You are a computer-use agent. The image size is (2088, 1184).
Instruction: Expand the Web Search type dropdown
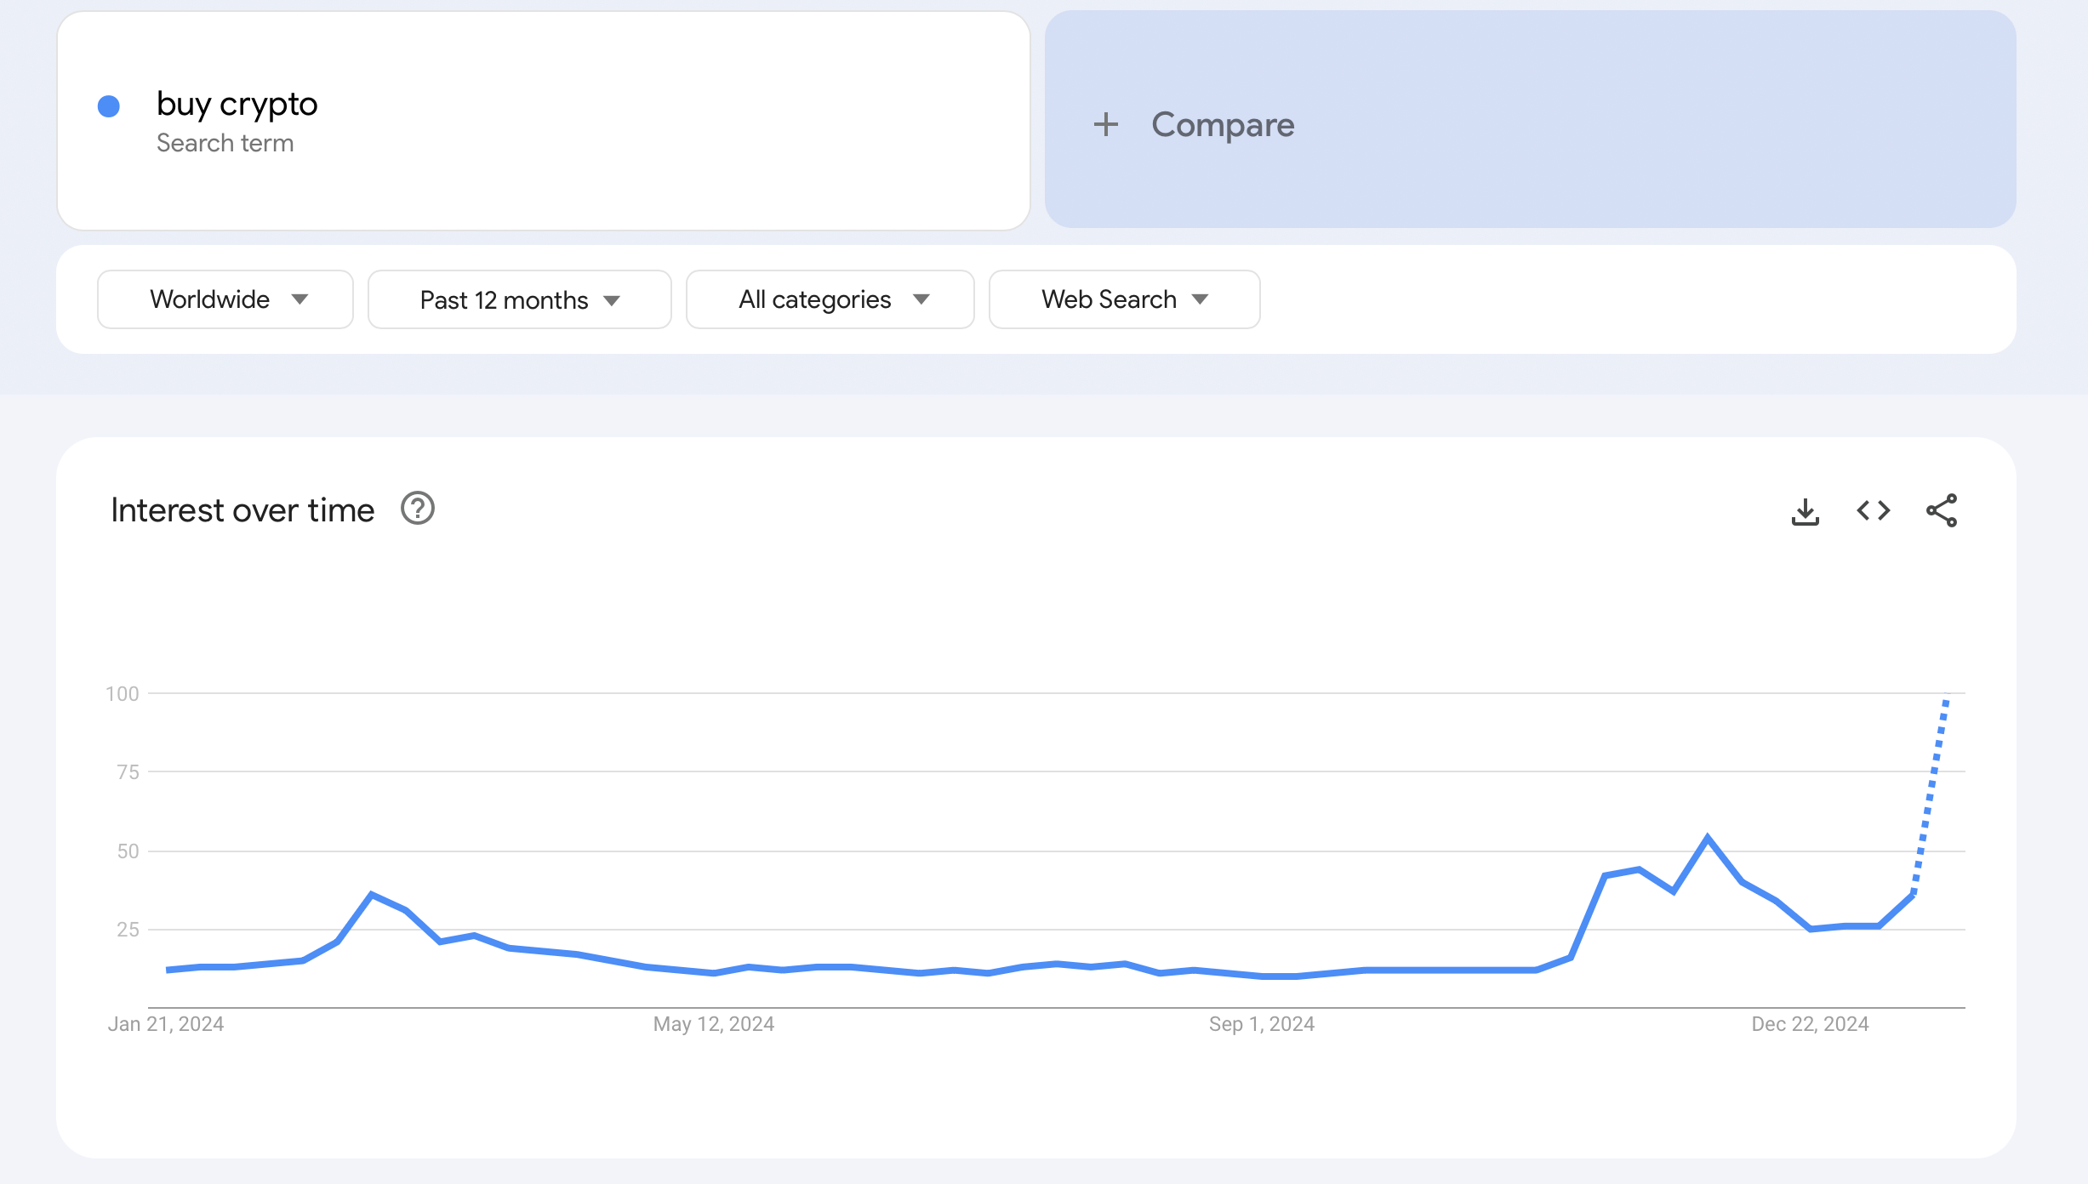coord(1124,299)
